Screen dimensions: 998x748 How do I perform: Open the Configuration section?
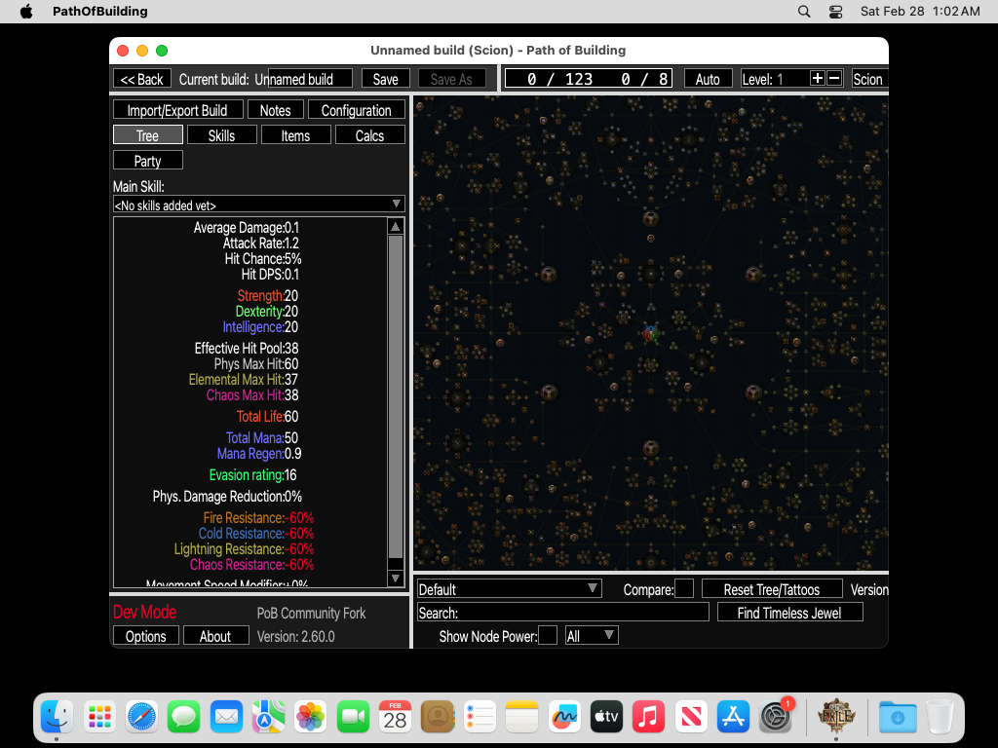tap(357, 110)
